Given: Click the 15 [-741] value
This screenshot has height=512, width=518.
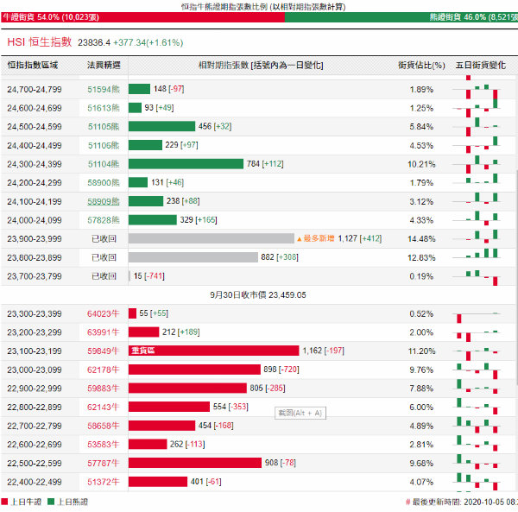Looking at the screenshot, I should pos(149,275).
